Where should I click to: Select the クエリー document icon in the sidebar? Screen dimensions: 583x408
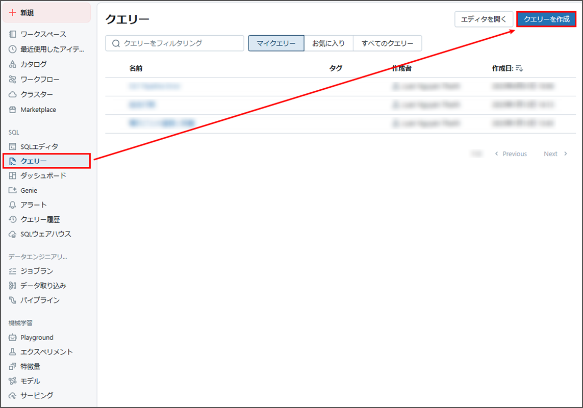tap(12, 161)
